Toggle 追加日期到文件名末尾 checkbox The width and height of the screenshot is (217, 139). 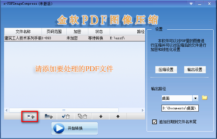tap(154, 122)
